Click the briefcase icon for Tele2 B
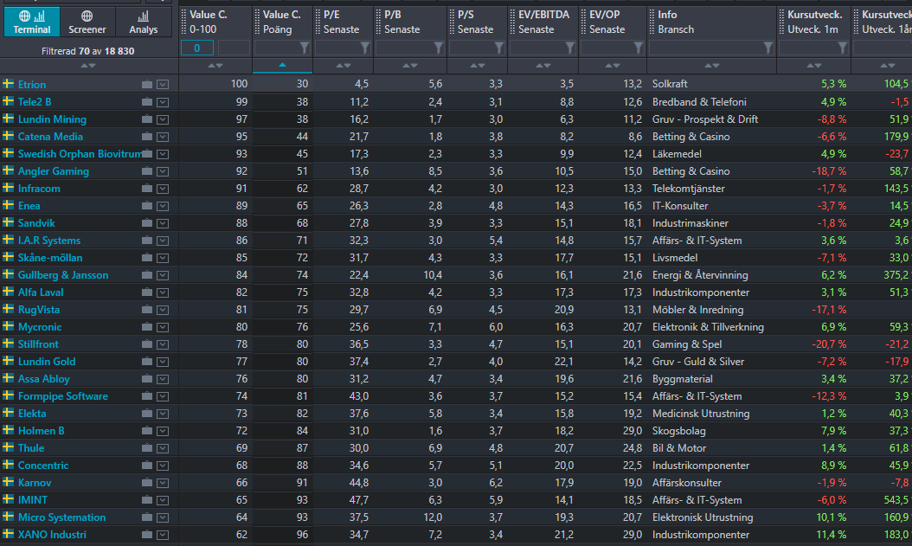Viewport: 912px width, 546px height. click(147, 102)
